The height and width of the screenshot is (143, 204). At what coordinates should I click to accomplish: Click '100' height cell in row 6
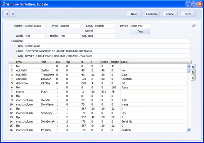115,87
